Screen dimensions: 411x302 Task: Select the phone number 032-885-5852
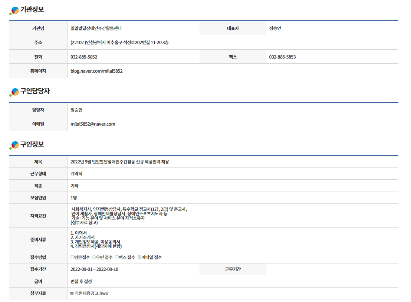(84, 57)
